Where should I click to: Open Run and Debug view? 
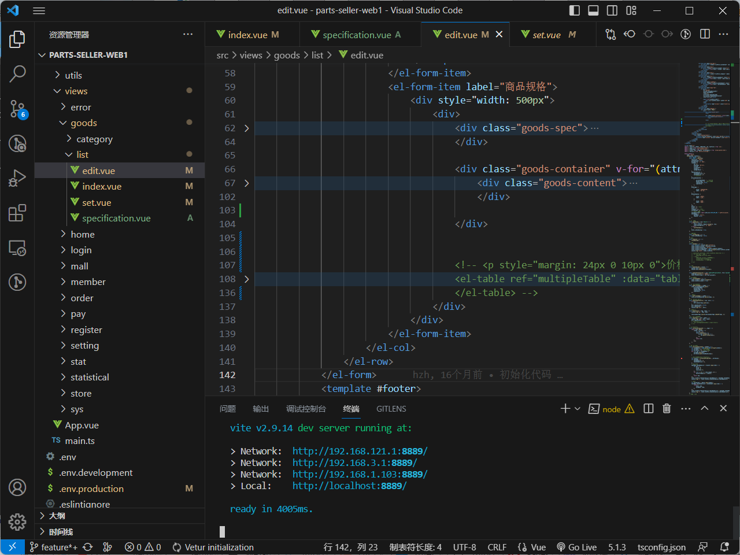[17, 177]
